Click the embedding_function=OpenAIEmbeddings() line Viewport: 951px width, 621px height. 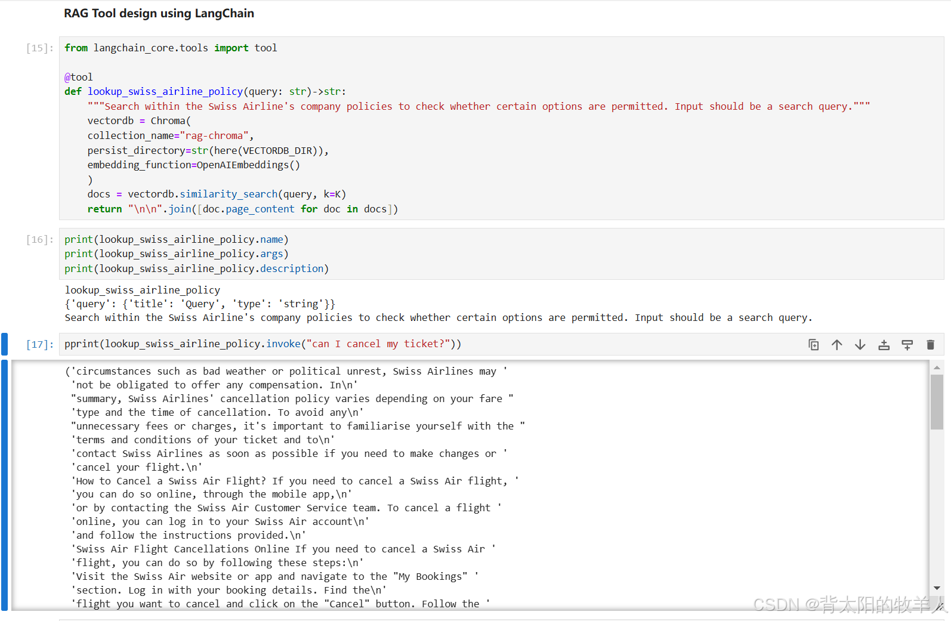pyautogui.click(x=194, y=165)
